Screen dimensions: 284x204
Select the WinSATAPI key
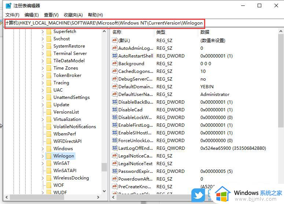click(x=65, y=171)
